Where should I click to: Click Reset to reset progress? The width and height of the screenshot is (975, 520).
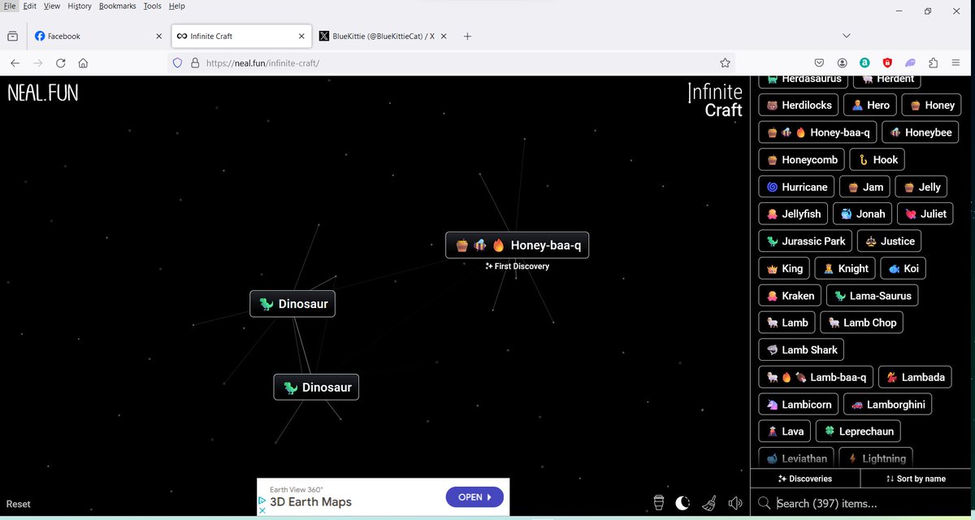click(19, 504)
